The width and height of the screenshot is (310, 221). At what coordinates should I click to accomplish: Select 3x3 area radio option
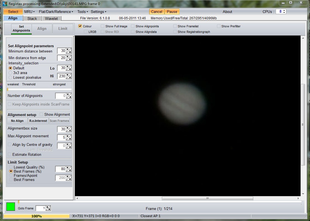pos(11,73)
